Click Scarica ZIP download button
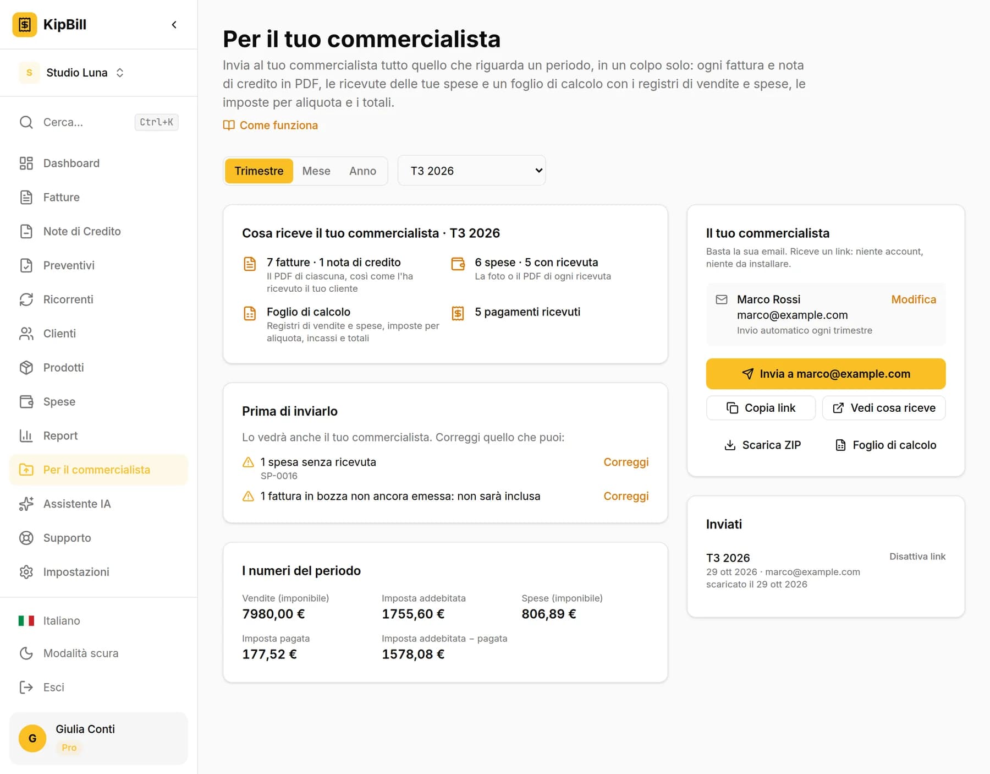The width and height of the screenshot is (990, 774). tap(763, 445)
